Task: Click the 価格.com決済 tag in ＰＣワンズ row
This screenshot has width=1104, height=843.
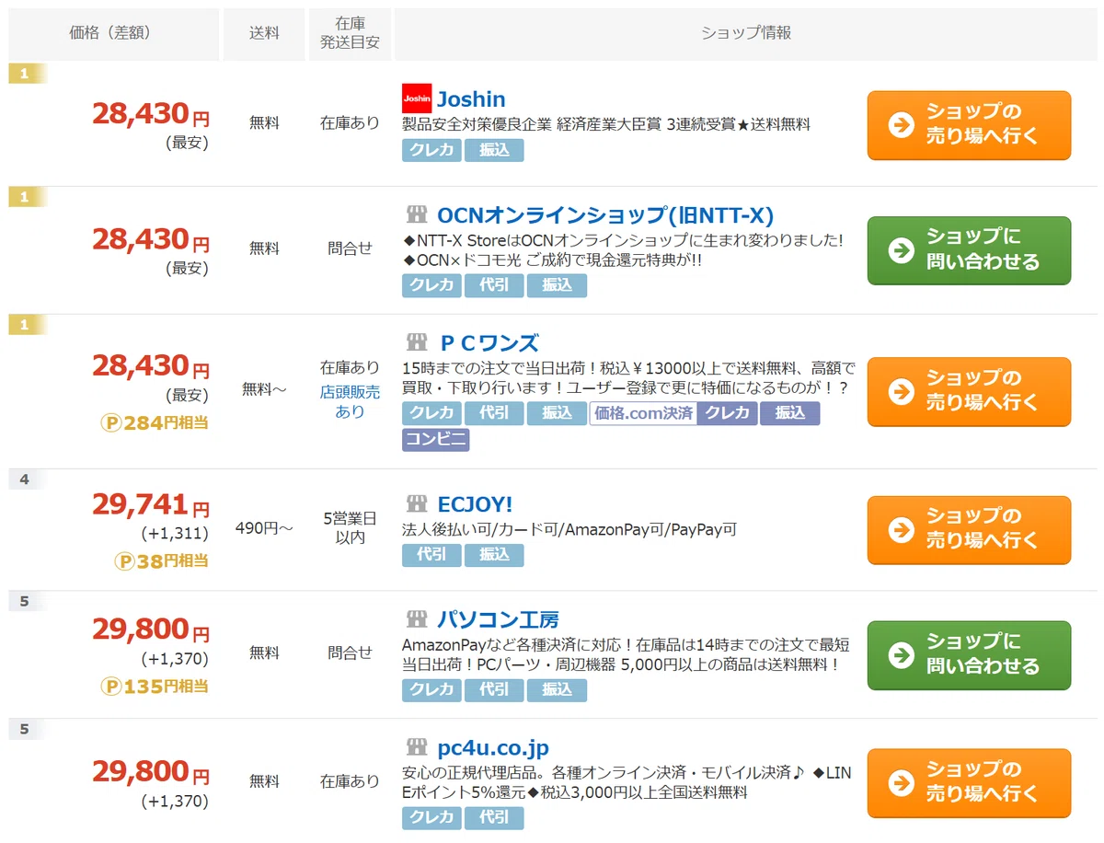Action: pyautogui.click(x=643, y=413)
